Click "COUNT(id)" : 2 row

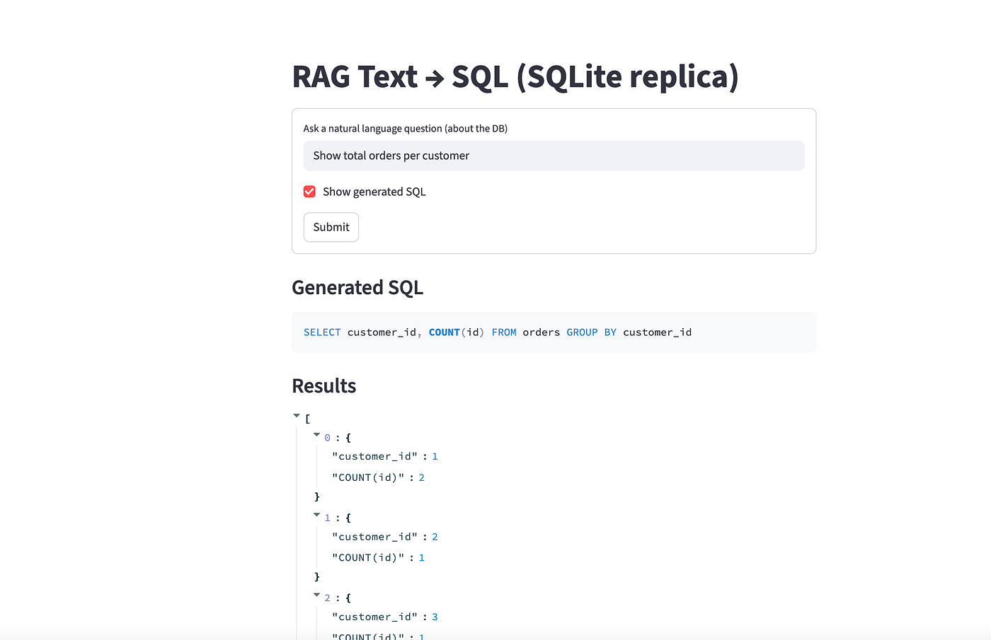tap(378, 478)
